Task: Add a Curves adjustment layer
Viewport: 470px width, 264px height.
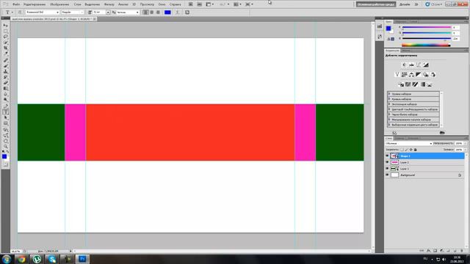Action: tap(419, 65)
